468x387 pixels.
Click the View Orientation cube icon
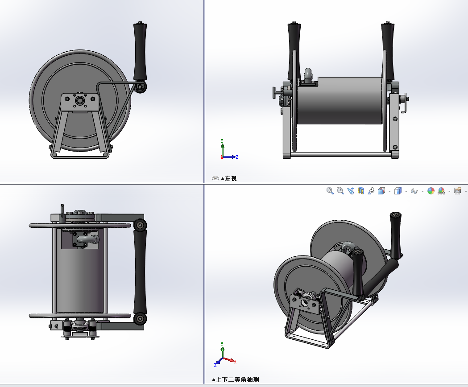coord(381,191)
